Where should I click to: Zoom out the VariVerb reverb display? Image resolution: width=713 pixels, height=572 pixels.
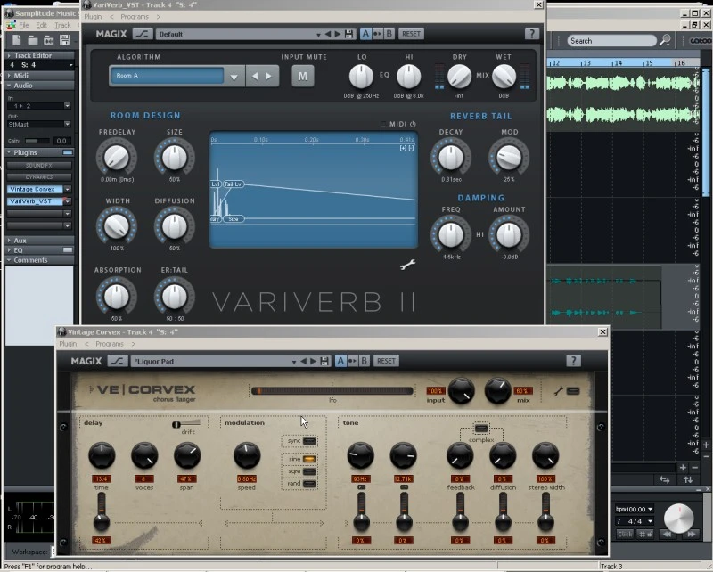(x=411, y=148)
